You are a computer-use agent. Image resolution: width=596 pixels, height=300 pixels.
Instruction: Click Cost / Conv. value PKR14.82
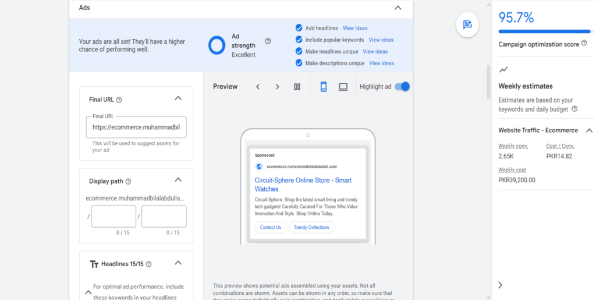click(x=559, y=156)
